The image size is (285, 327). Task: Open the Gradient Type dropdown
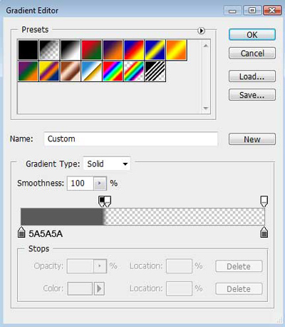(107, 163)
